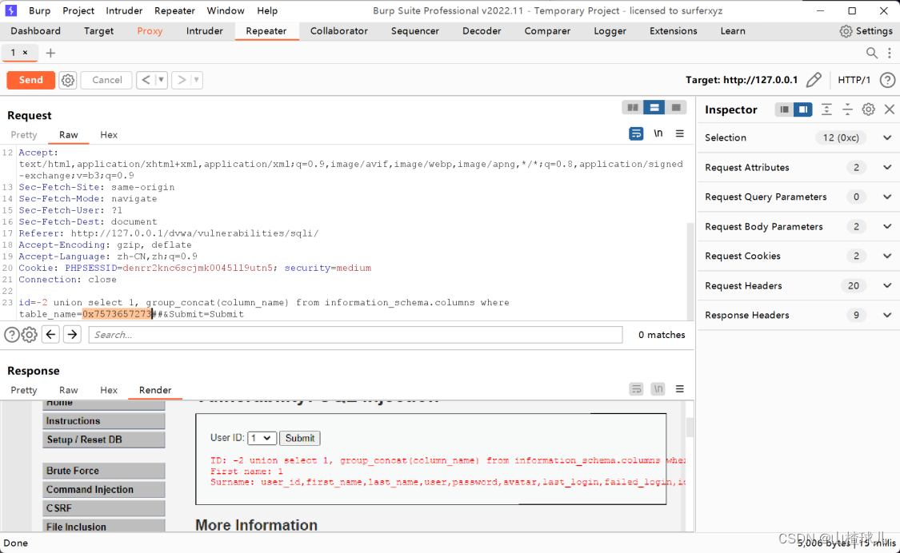Click Setup / Reset DB link
This screenshot has height=553, width=900.
pos(104,440)
